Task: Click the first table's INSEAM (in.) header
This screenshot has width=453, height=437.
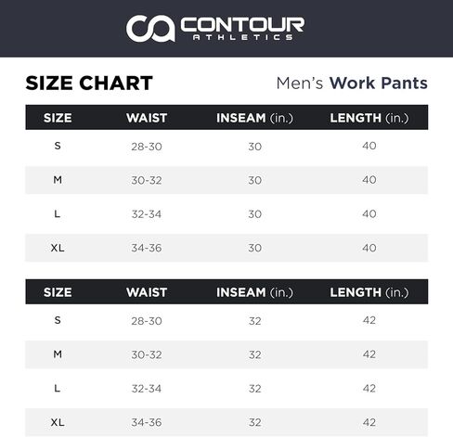Action: pos(254,118)
